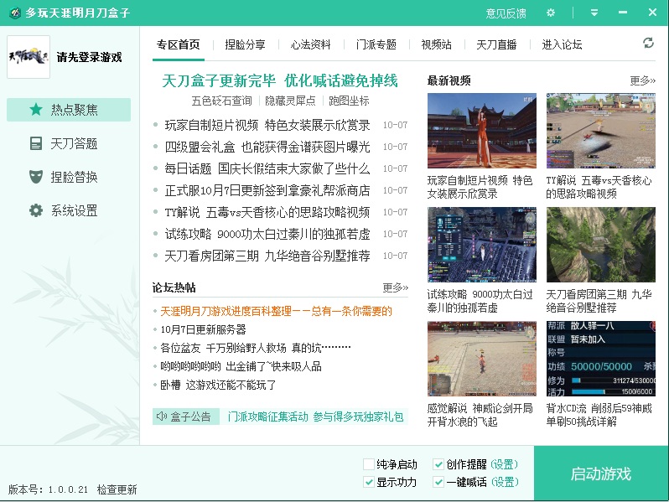The width and height of the screenshot is (669, 502).
Task: Switch to 天刀直播 tab
Action: point(496,44)
